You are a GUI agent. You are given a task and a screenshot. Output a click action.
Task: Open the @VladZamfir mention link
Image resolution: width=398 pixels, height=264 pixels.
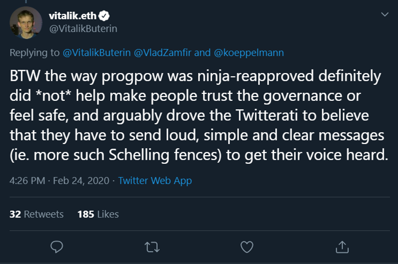point(163,53)
